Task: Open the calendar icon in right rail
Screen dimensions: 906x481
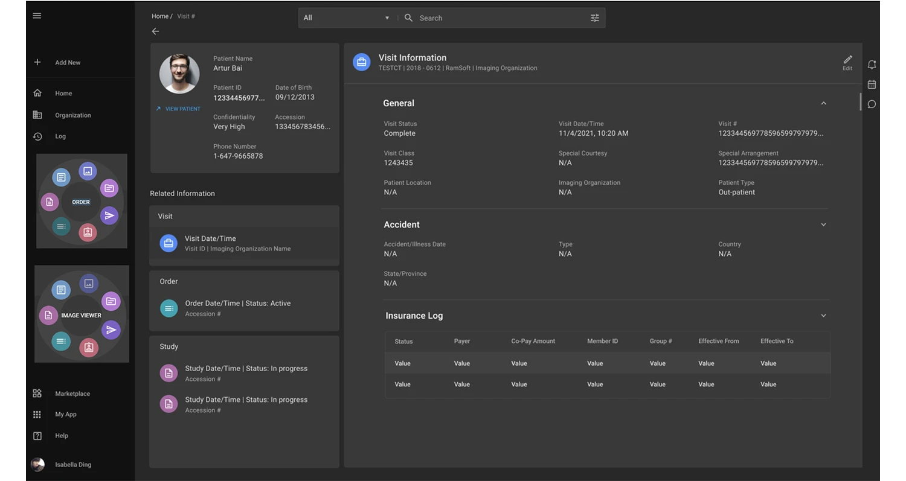Action: tap(872, 84)
